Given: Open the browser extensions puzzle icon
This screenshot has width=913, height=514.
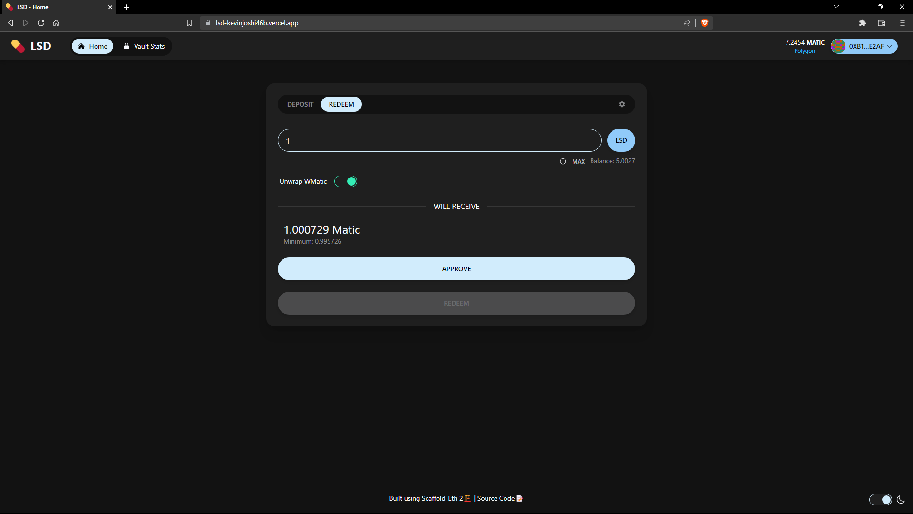Looking at the screenshot, I should click(x=863, y=23).
